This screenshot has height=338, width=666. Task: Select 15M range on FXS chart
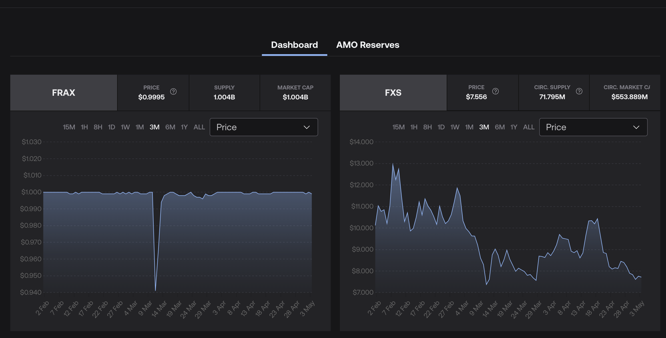click(398, 127)
